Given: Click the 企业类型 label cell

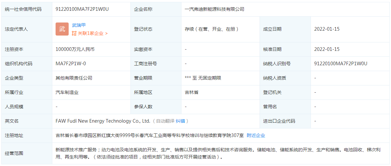Looking at the screenshot, I should 27,78.
